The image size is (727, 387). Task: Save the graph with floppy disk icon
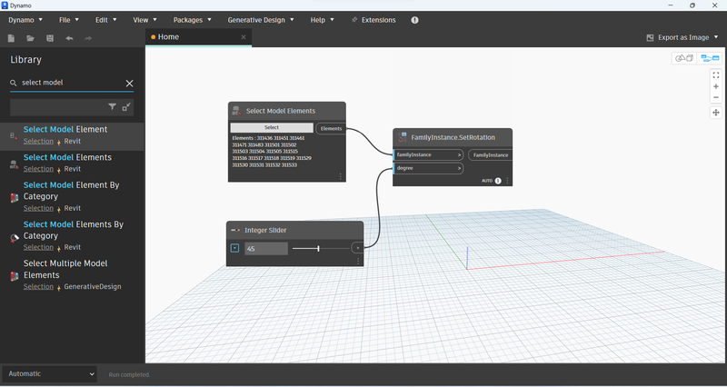click(50, 38)
